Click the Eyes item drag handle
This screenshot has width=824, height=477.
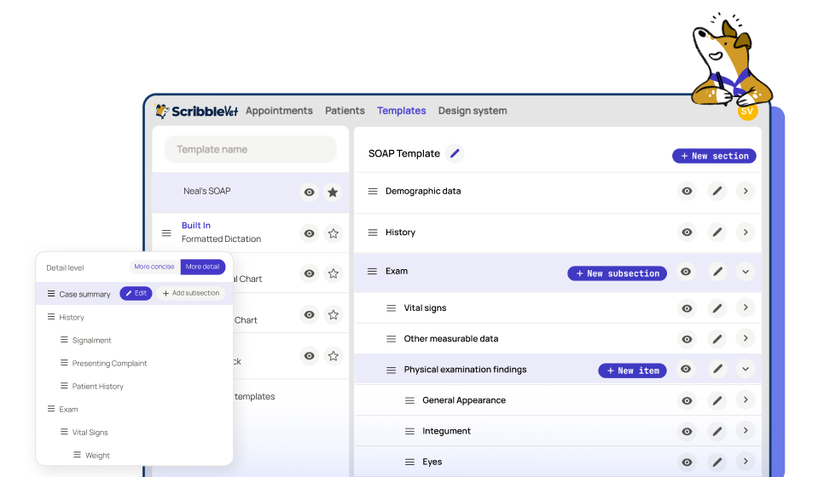[x=410, y=462]
